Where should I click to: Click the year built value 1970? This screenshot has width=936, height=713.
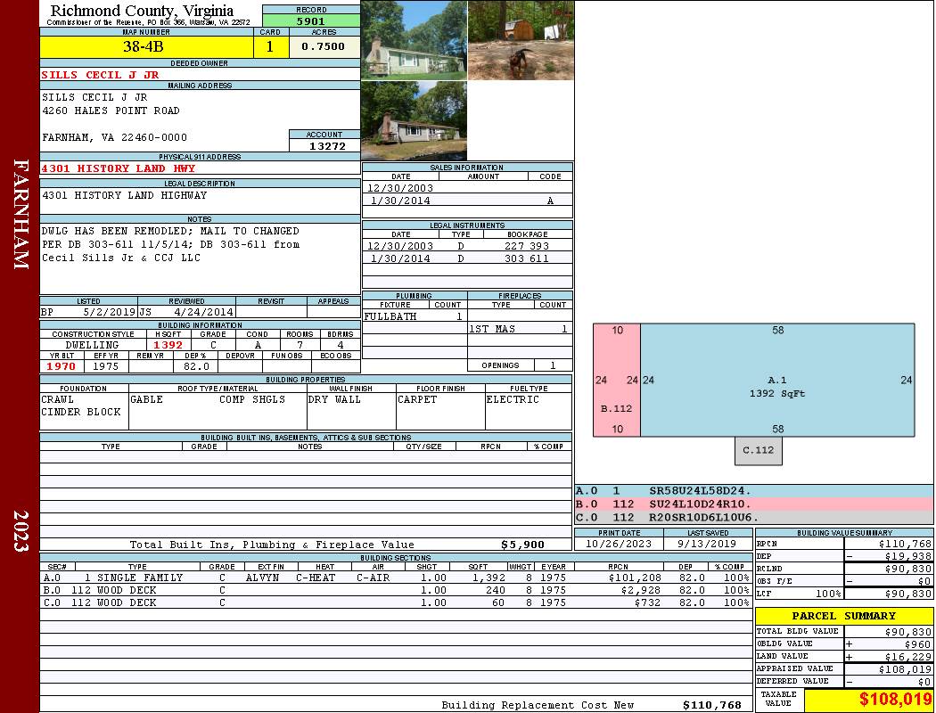(62, 366)
